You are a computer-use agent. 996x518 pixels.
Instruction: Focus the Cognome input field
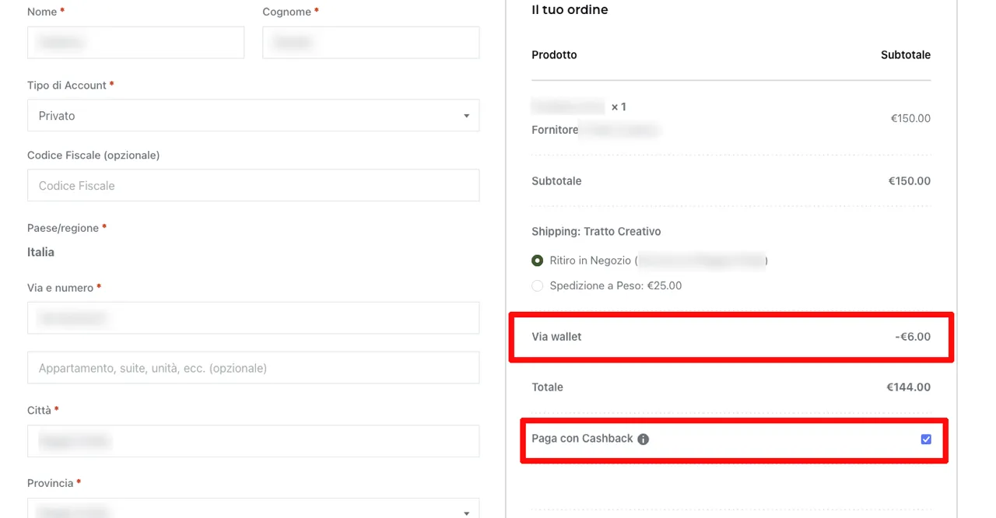point(370,43)
